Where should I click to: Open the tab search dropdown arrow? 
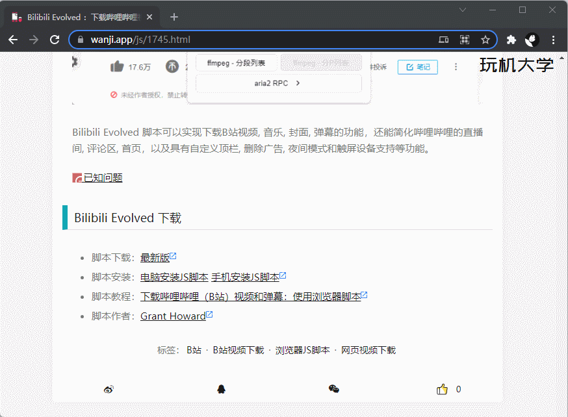click(463, 10)
